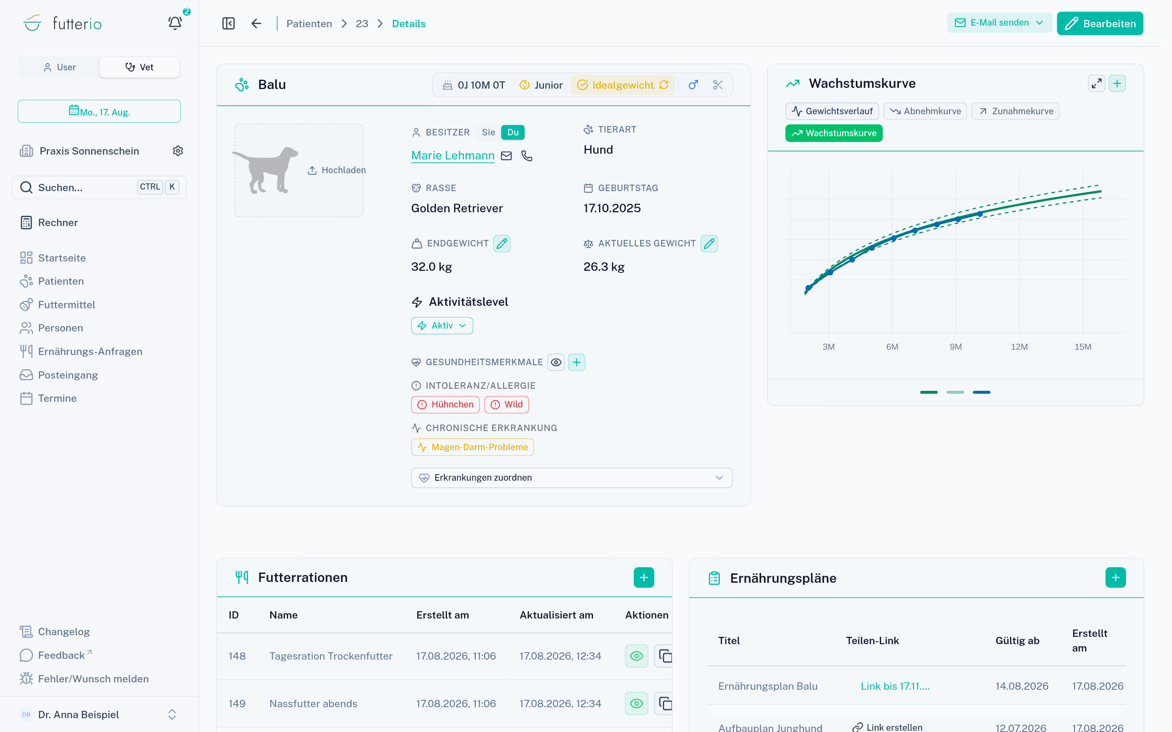Click the Hühnchen intolerance tag

(x=445, y=405)
